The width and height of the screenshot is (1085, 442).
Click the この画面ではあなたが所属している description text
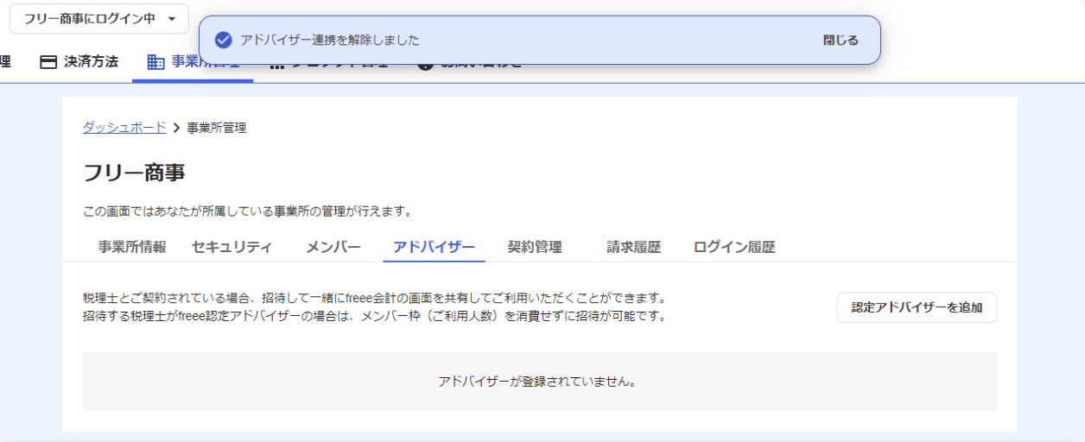coord(247,212)
